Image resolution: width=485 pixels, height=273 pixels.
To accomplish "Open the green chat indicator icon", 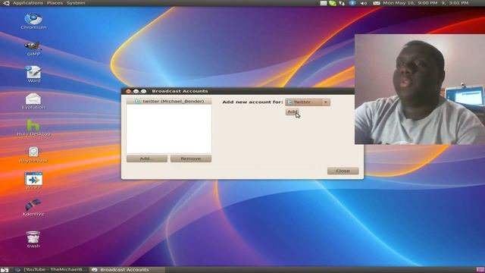I will pos(333,3).
